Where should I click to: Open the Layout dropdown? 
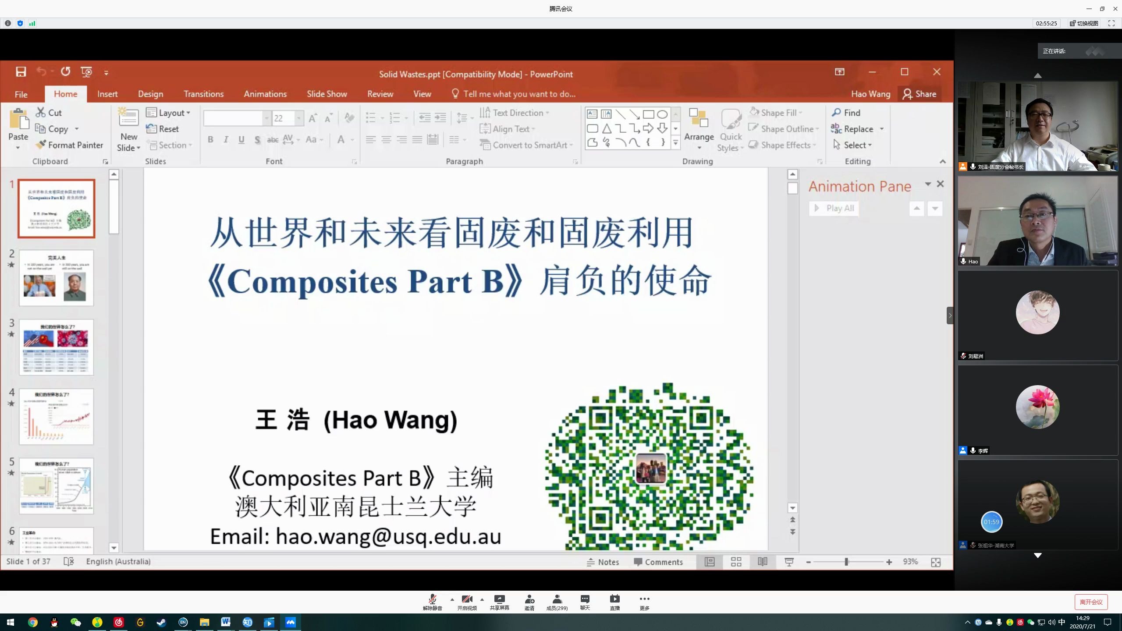coord(168,113)
